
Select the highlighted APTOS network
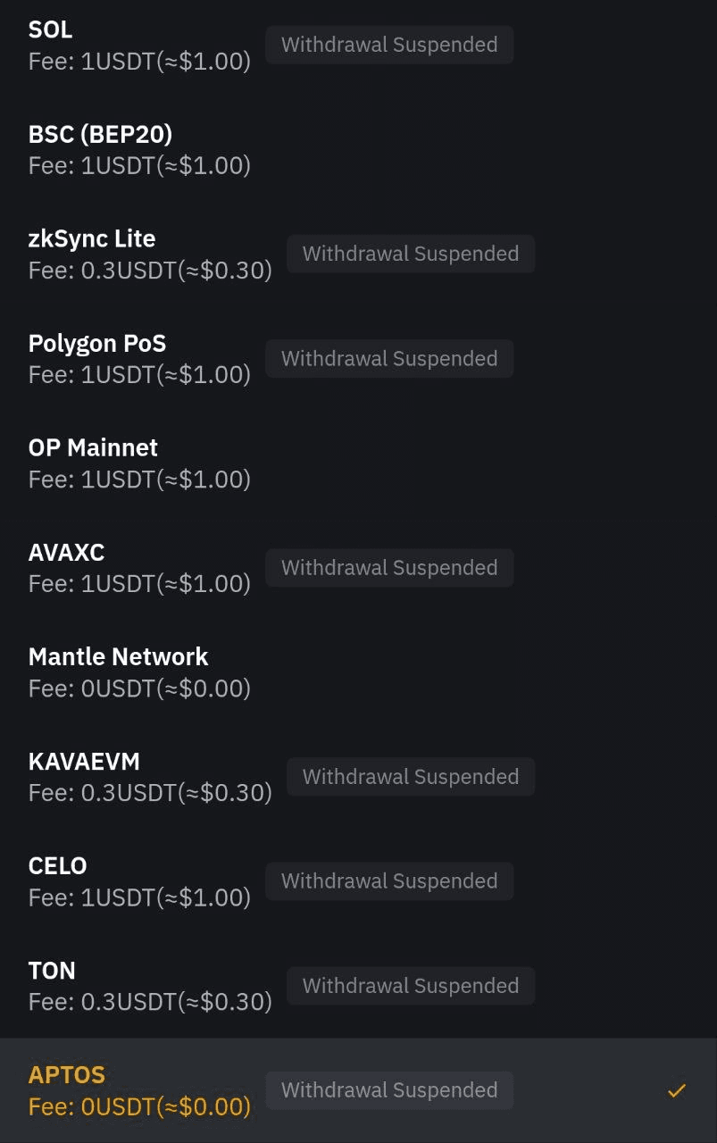[x=358, y=1090]
